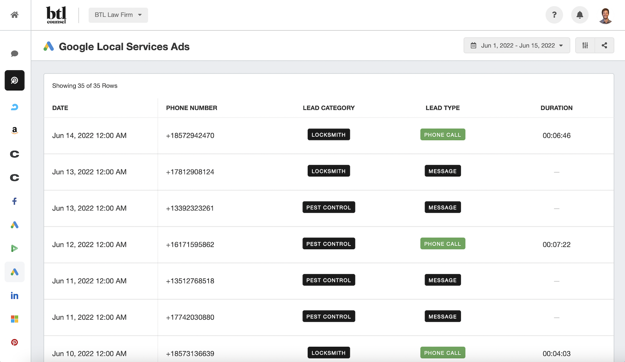Select phone number +18572942470 row

pyautogui.click(x=190, y=135)
